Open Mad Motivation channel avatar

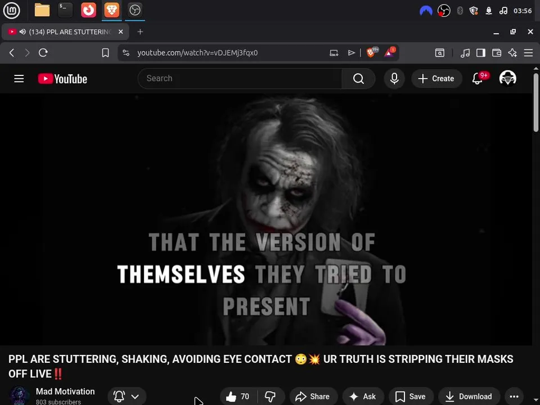(19, 395)
